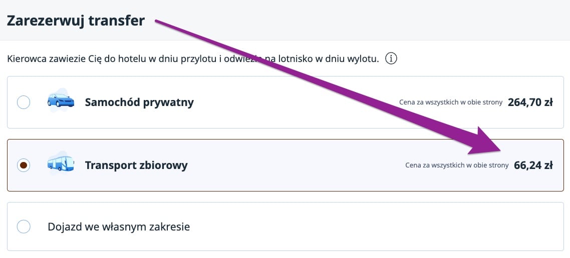Click the 'Zarezerwuj transfer' heading
This screenshot has height=258, width=570.
point(76,21)
